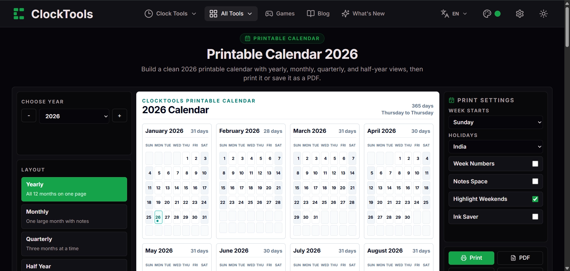Select the Yearly layout option
570x271 pixels.
(x=74, y=189)
